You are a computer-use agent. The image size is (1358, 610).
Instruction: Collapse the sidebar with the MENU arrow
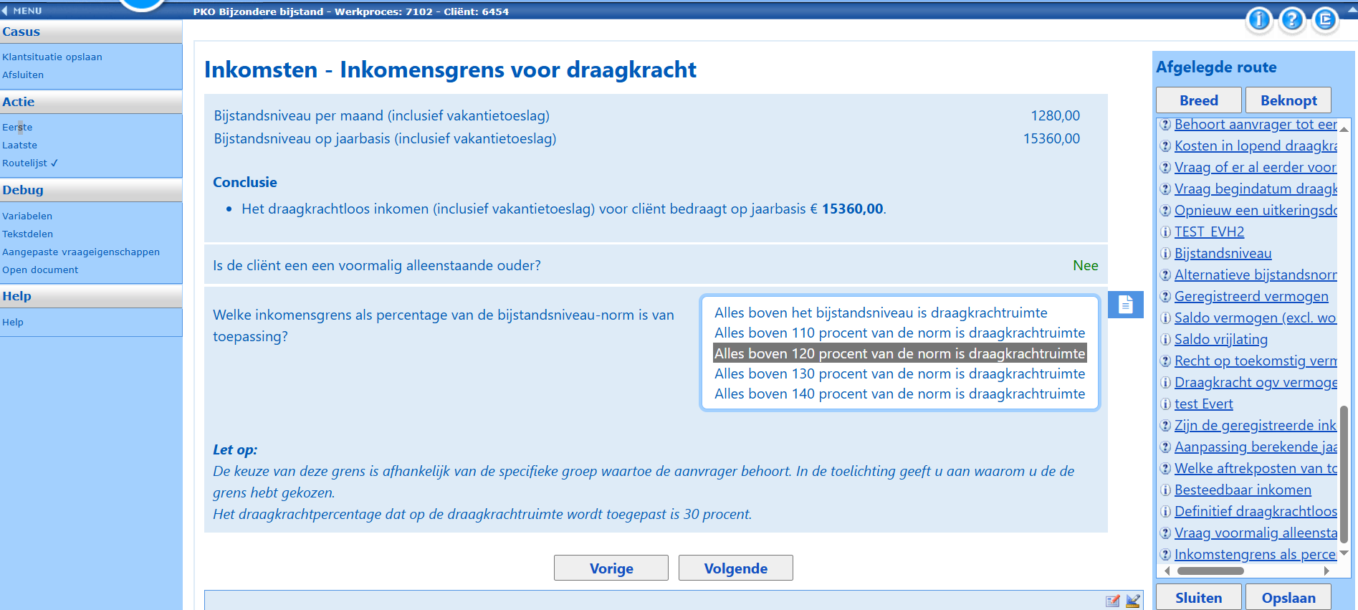click(5, 11)
